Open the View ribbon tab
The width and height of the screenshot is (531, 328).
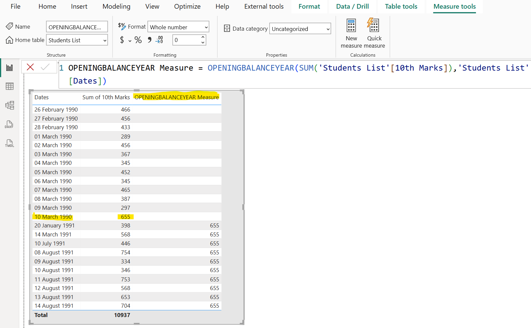click(152, 6)
